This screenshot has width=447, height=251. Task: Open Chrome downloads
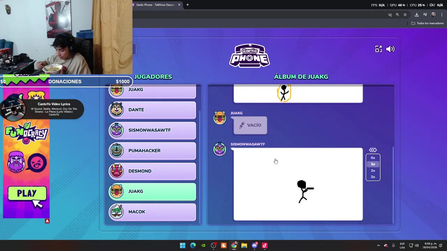(417, 15)
